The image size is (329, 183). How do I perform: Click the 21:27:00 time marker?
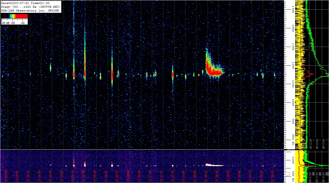151,176
